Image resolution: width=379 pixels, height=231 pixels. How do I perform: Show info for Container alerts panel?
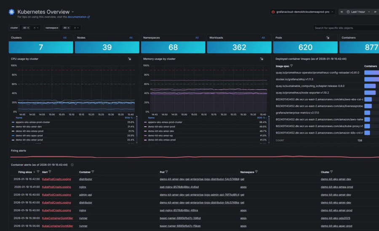72,165
